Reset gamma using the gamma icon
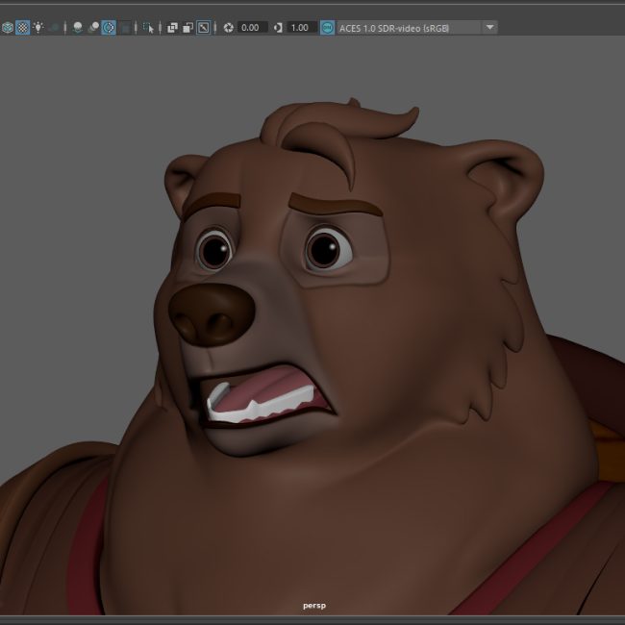 pos(278,28)
